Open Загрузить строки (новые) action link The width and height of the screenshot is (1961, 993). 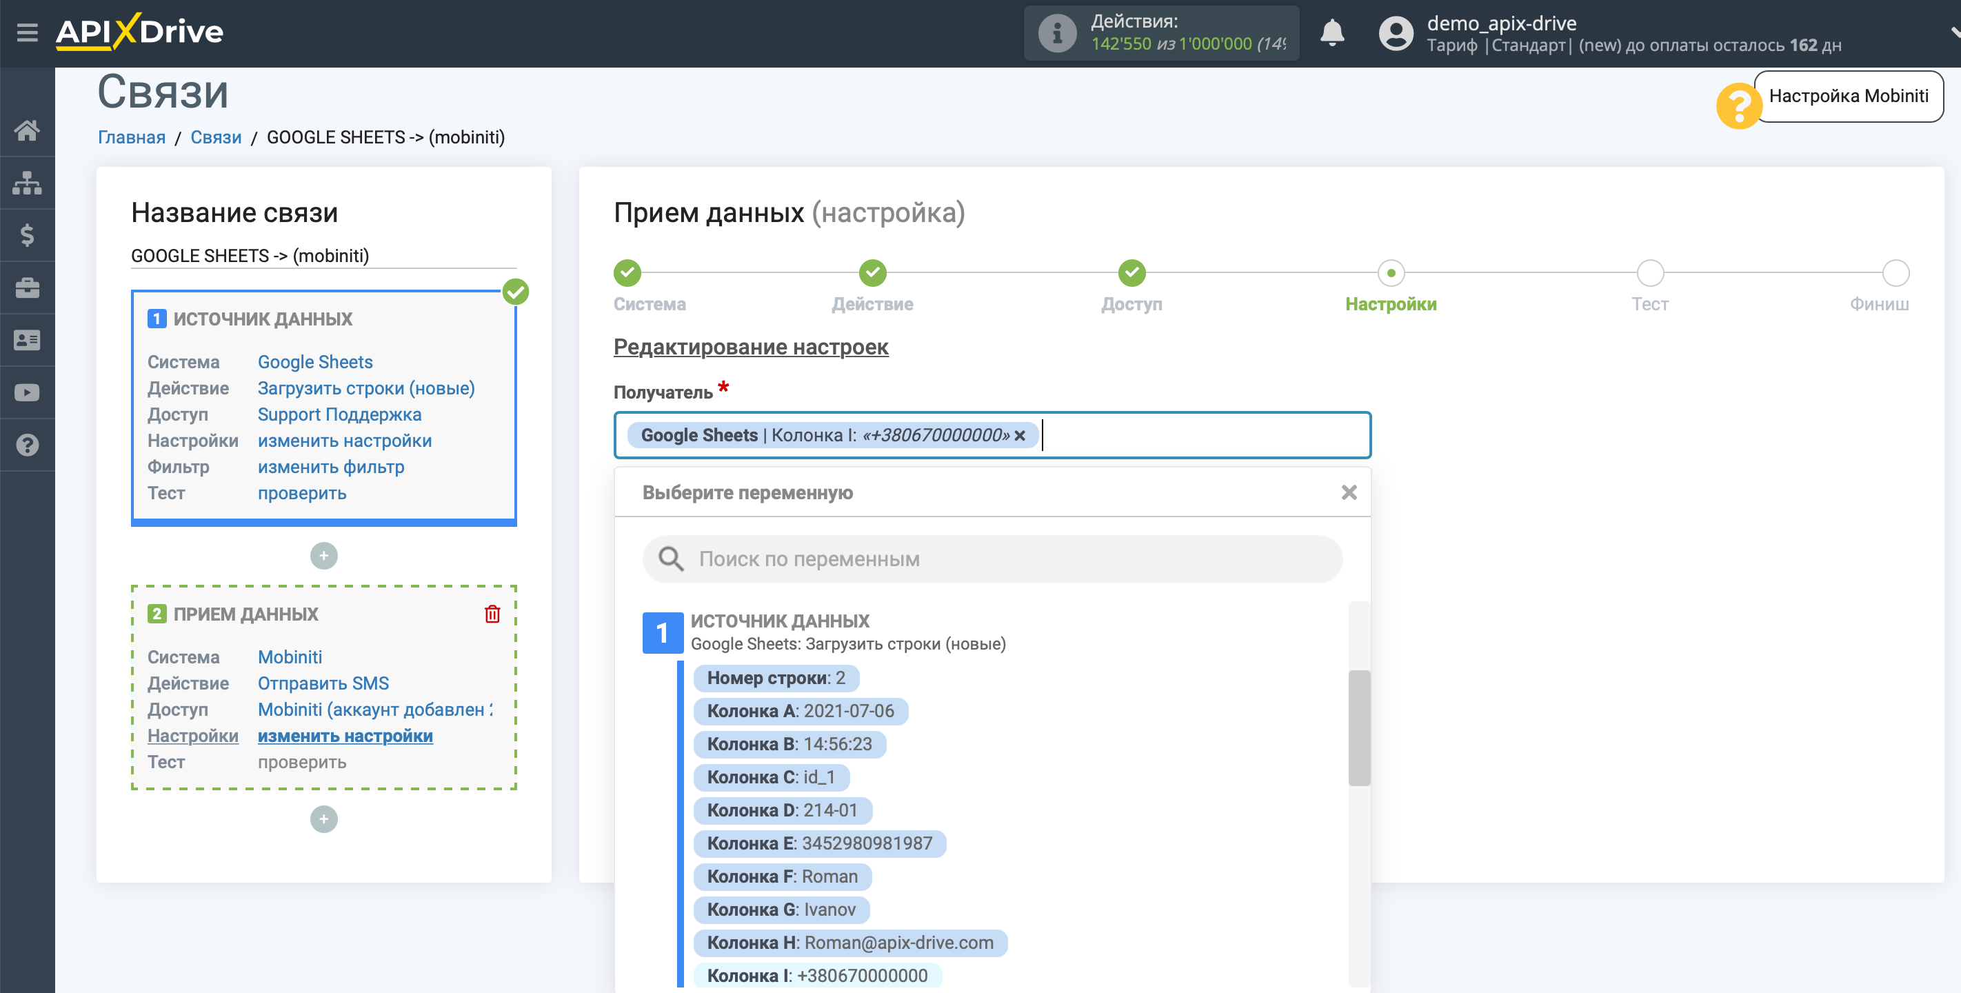[366, 388]
